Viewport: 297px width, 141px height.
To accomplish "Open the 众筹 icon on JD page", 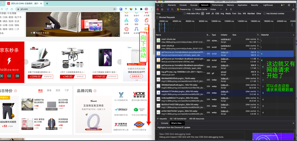I will coord(126,22).
